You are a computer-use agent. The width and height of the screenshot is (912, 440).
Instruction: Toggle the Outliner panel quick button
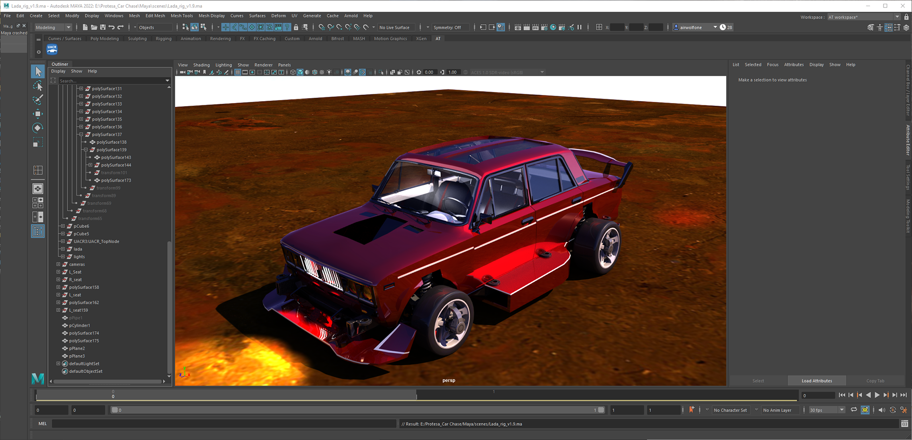[38, 231]
